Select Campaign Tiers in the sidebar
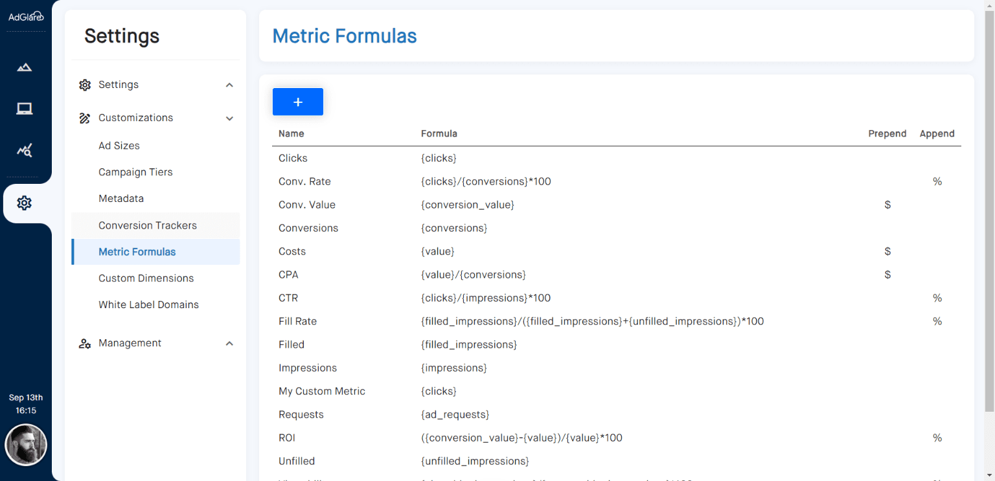This screenshot has width=995, height=481. click(135, 172)
